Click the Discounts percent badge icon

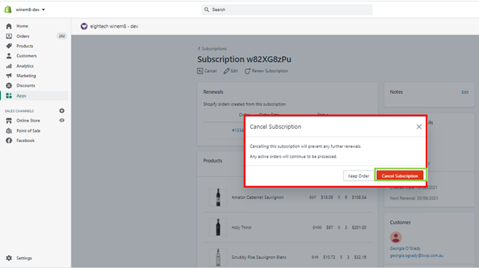tap(9, 85)
